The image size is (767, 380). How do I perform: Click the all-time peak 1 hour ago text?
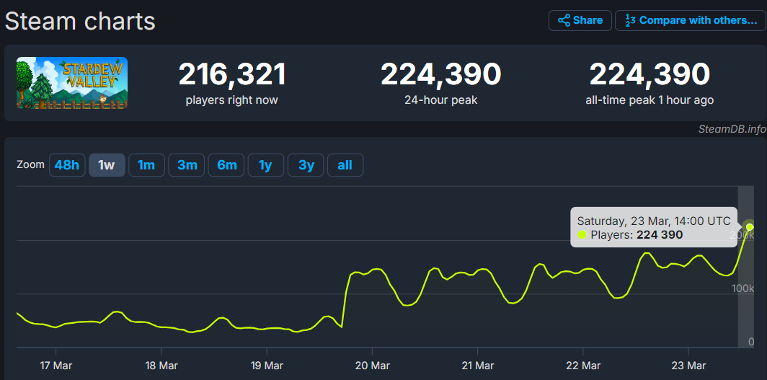pos(649,100)
